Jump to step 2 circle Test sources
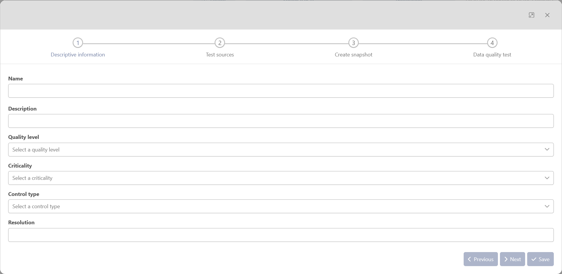 pyautogui.click(x=220, y=43)
